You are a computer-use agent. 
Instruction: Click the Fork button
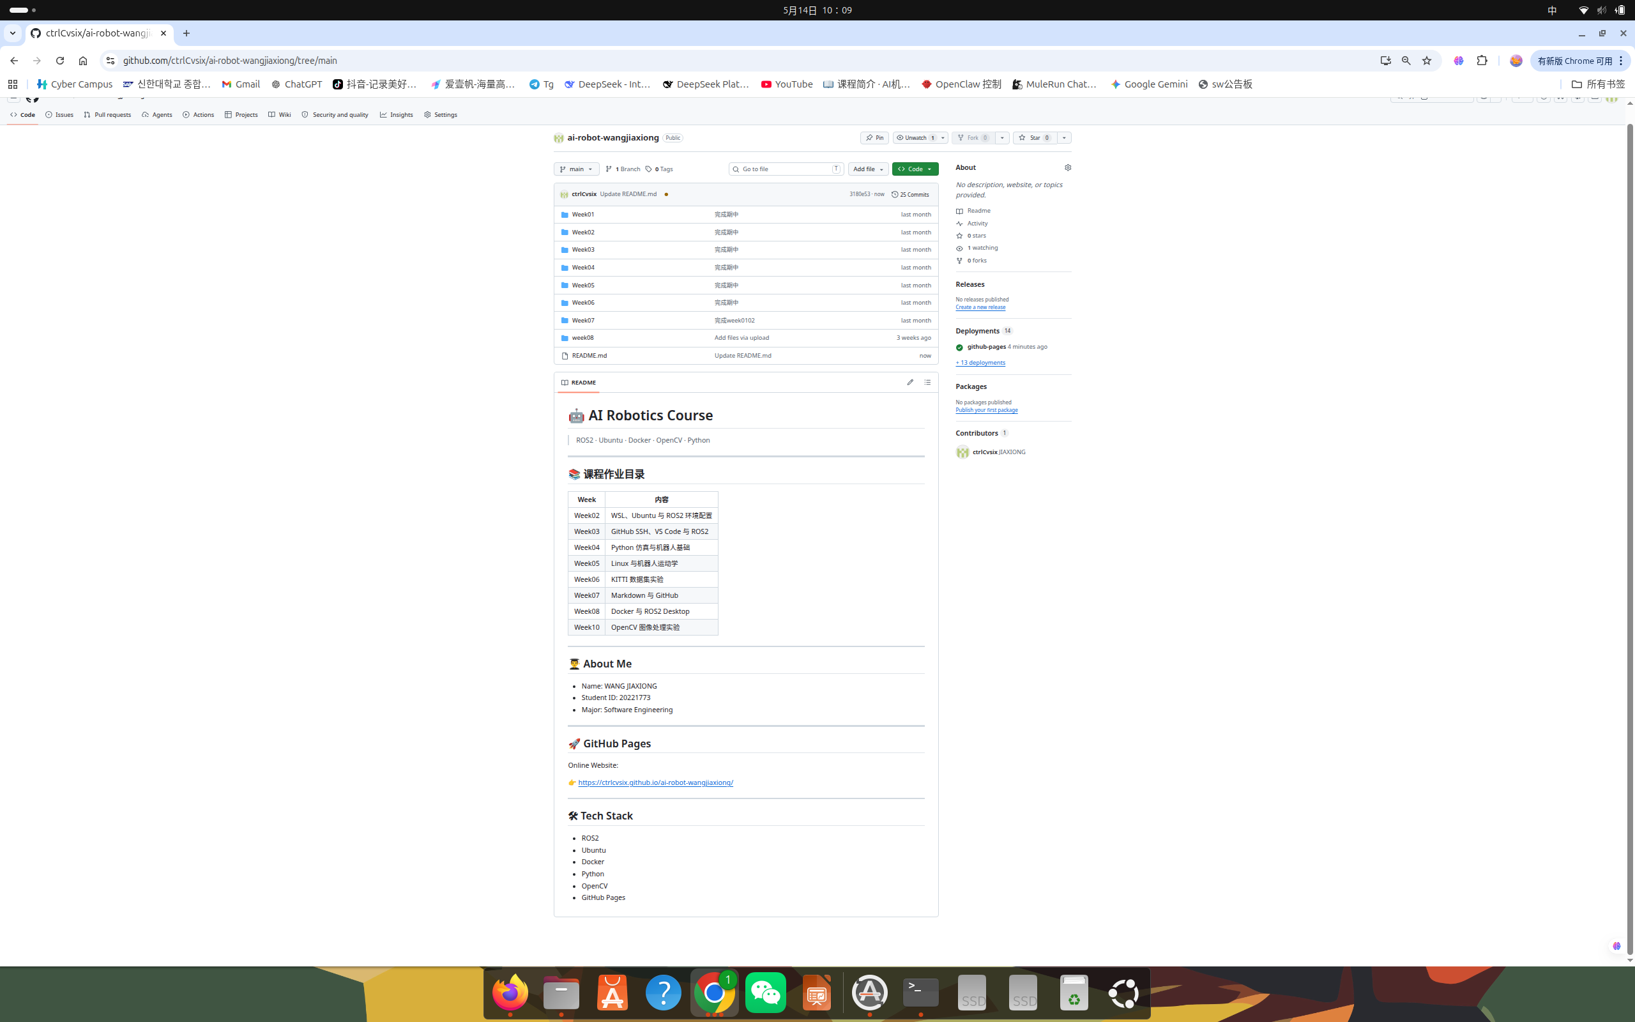(x=973, y=138)
